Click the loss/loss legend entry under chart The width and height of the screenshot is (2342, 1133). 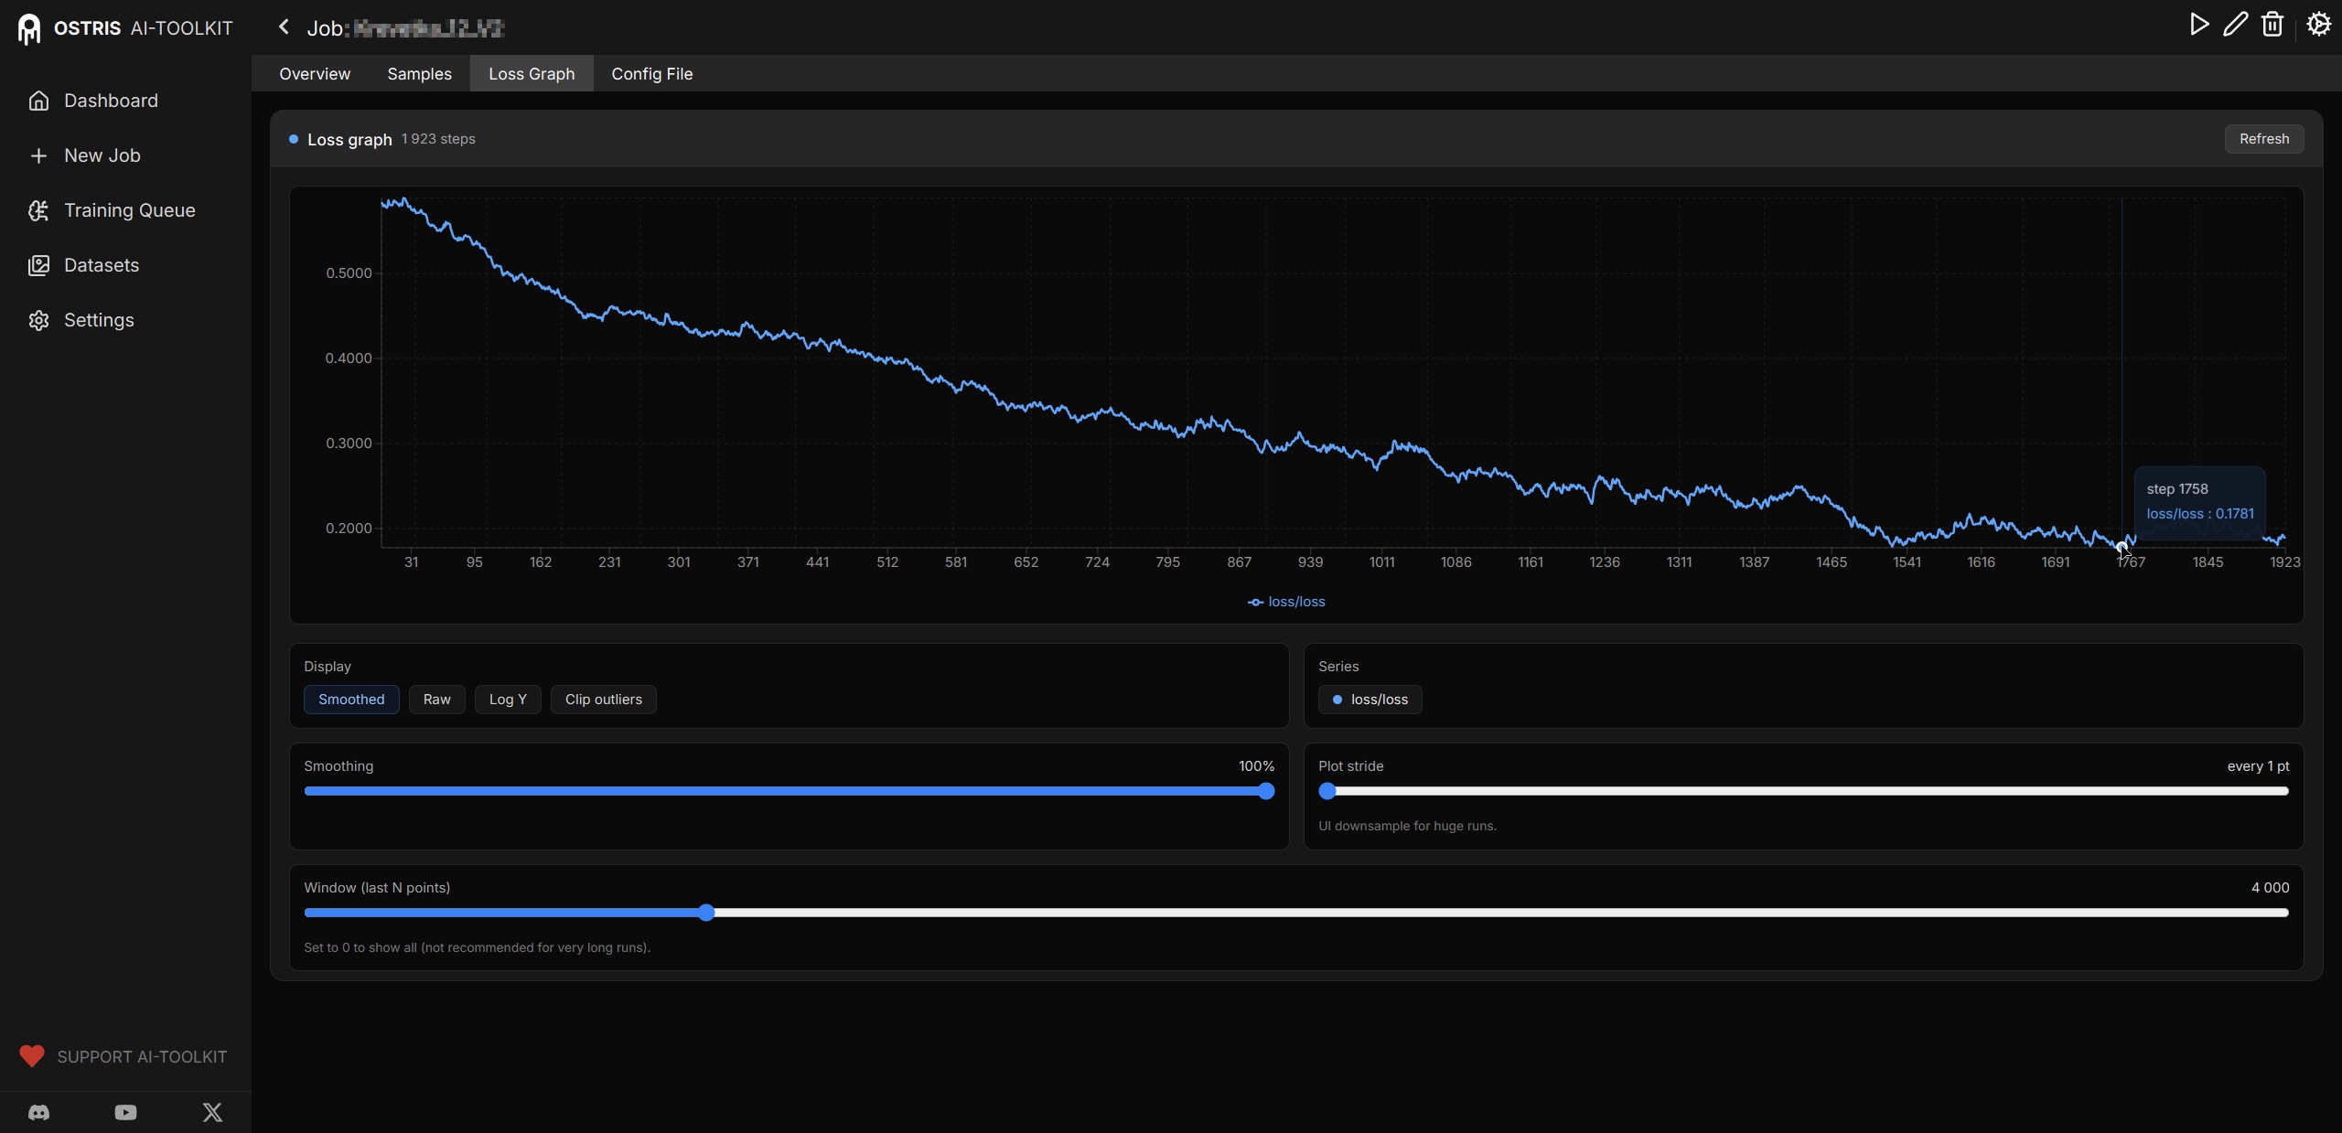tap(1286, 602)
